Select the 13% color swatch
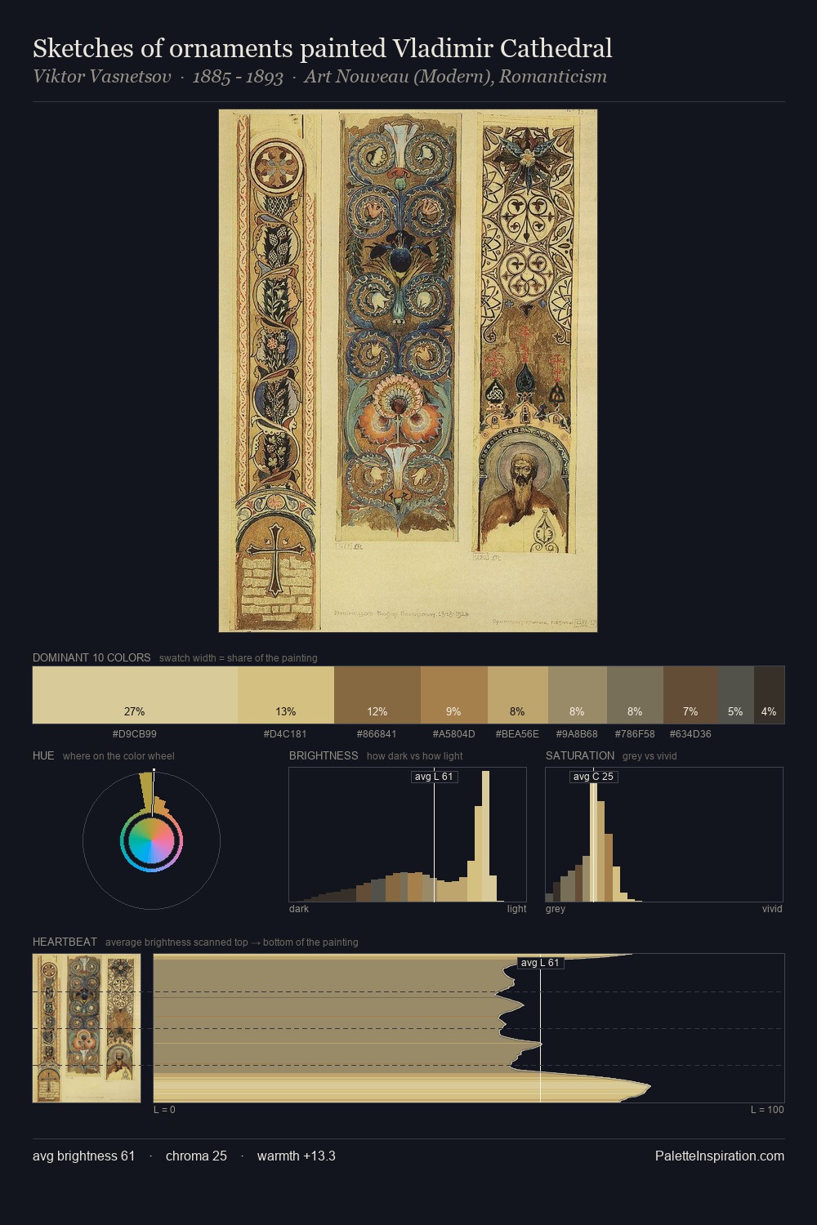The width and height of the screenshot is (817, 1225). [x=286, y=695]
